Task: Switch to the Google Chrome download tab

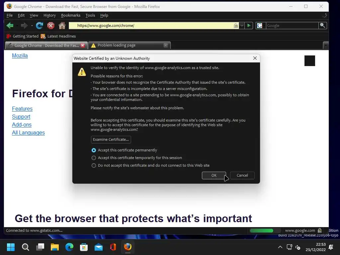Action: (46, 45)
